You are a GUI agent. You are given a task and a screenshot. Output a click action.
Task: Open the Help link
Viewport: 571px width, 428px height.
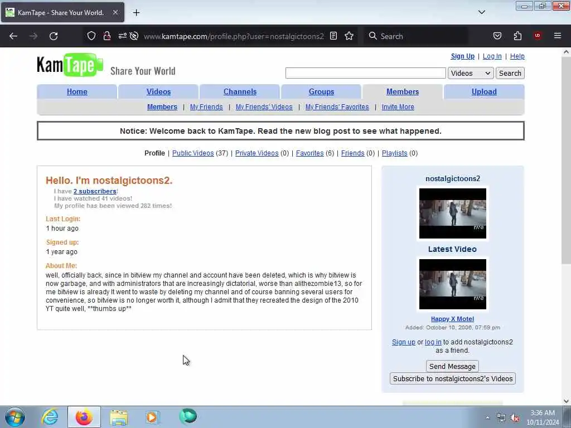517,56
